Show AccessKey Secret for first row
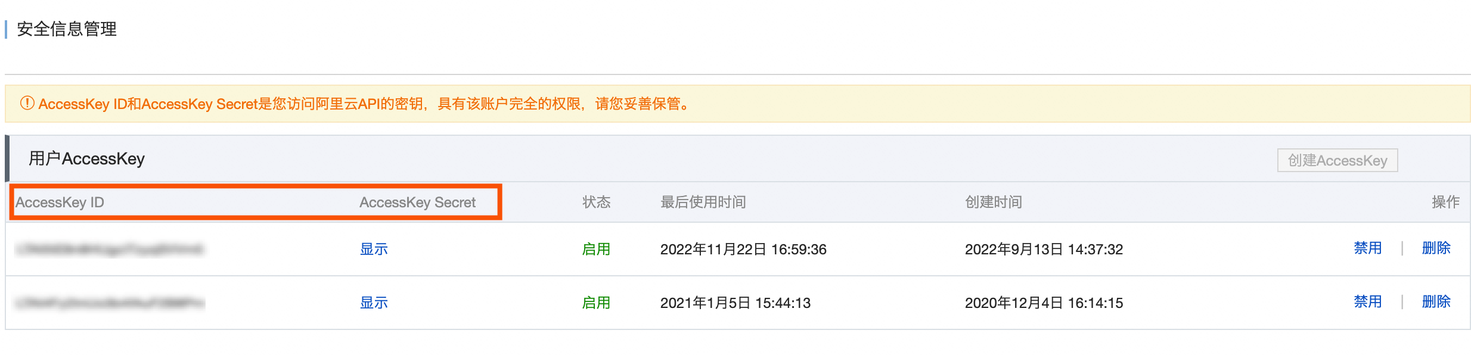 pos(374,249)
